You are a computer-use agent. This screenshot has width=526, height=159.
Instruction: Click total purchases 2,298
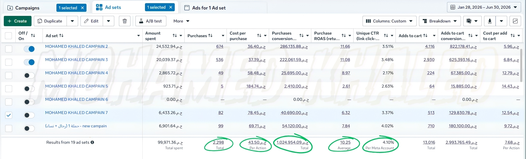click(218, 142)
